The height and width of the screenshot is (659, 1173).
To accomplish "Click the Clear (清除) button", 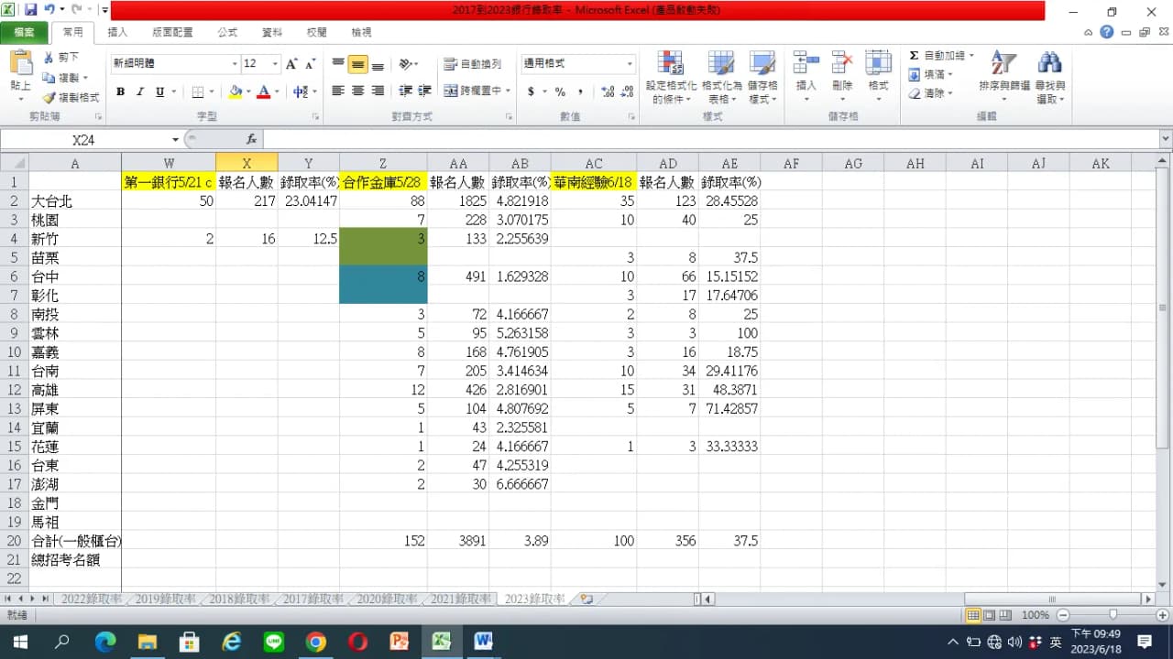I will click(927, 93).
